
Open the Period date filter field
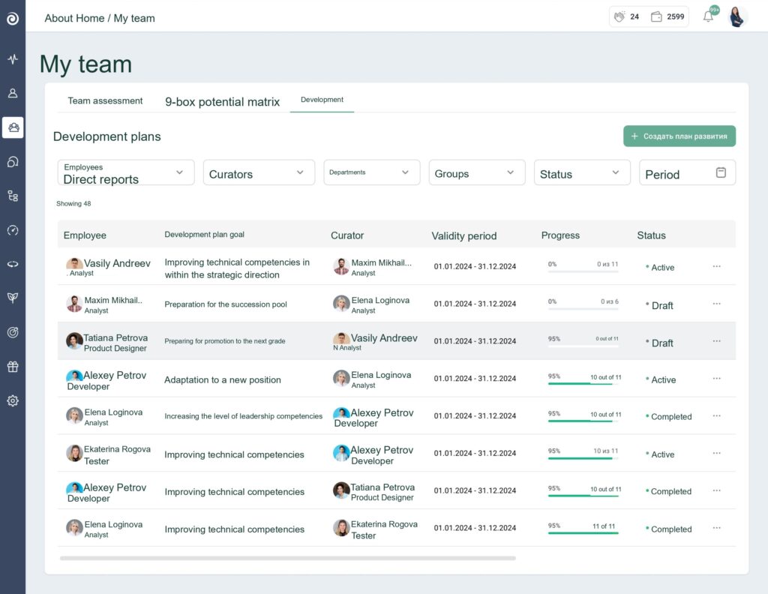[687, 172]
